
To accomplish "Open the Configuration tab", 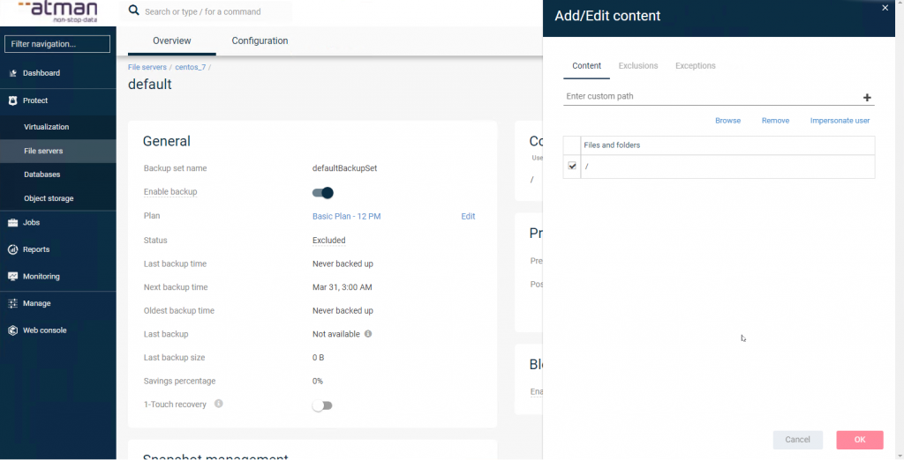I will [x=260, y=41].
